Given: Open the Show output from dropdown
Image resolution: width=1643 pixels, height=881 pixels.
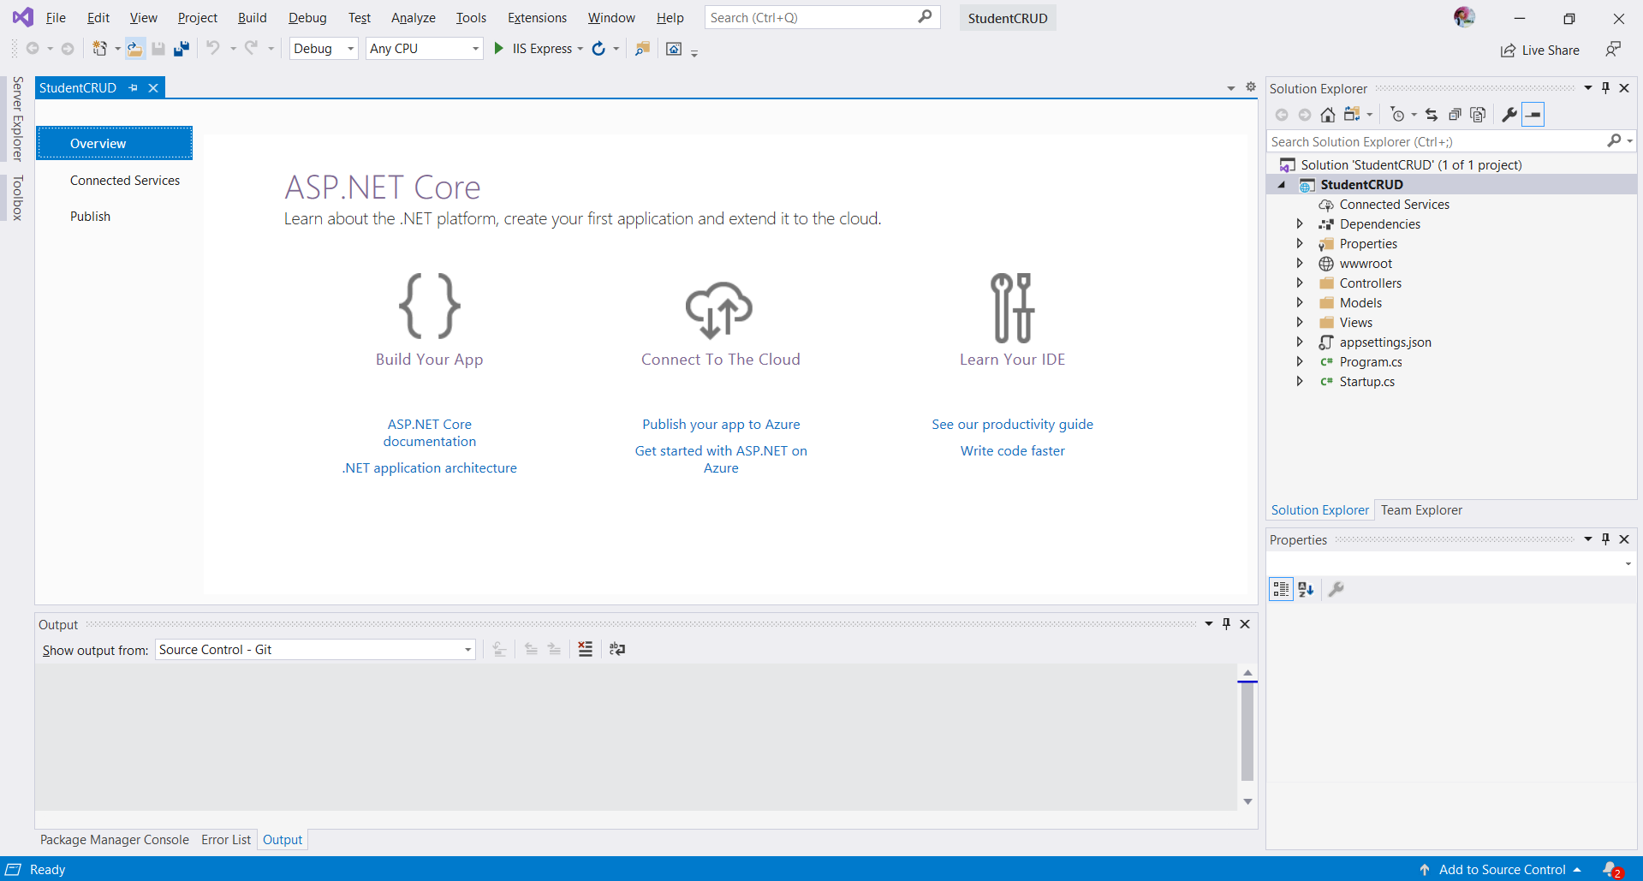Looking at the screenshot, I should click(467, 650).
